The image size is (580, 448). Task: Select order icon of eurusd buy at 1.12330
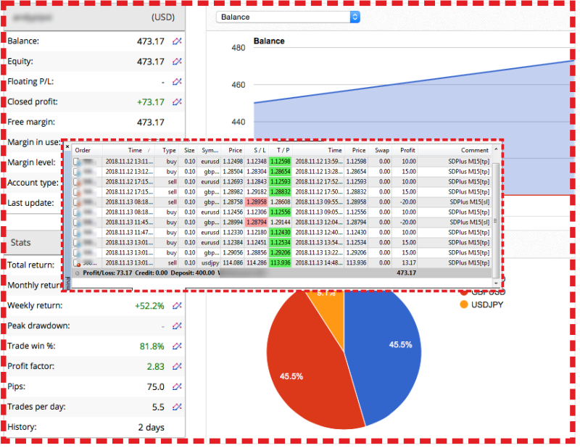[x=77, y=232]
